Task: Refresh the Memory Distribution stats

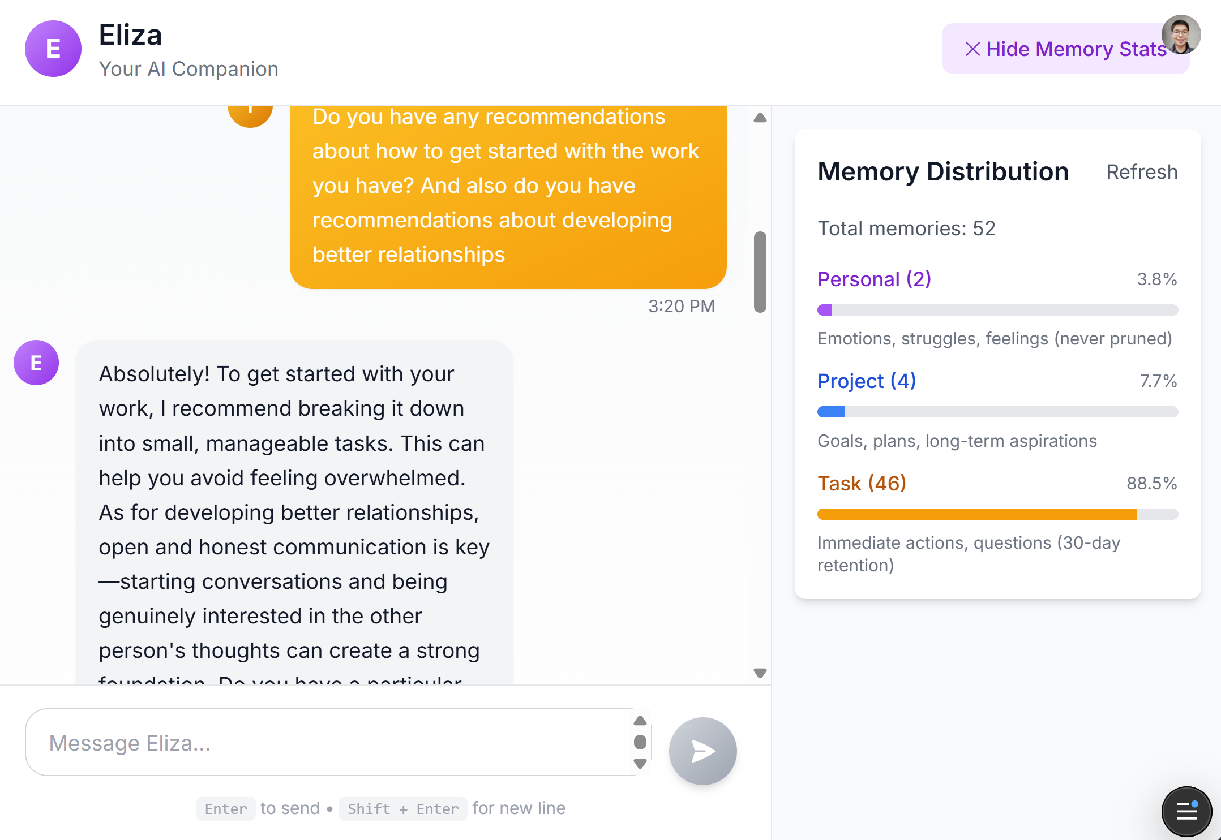Action: pyautogui.click(x=1142, y=172)
